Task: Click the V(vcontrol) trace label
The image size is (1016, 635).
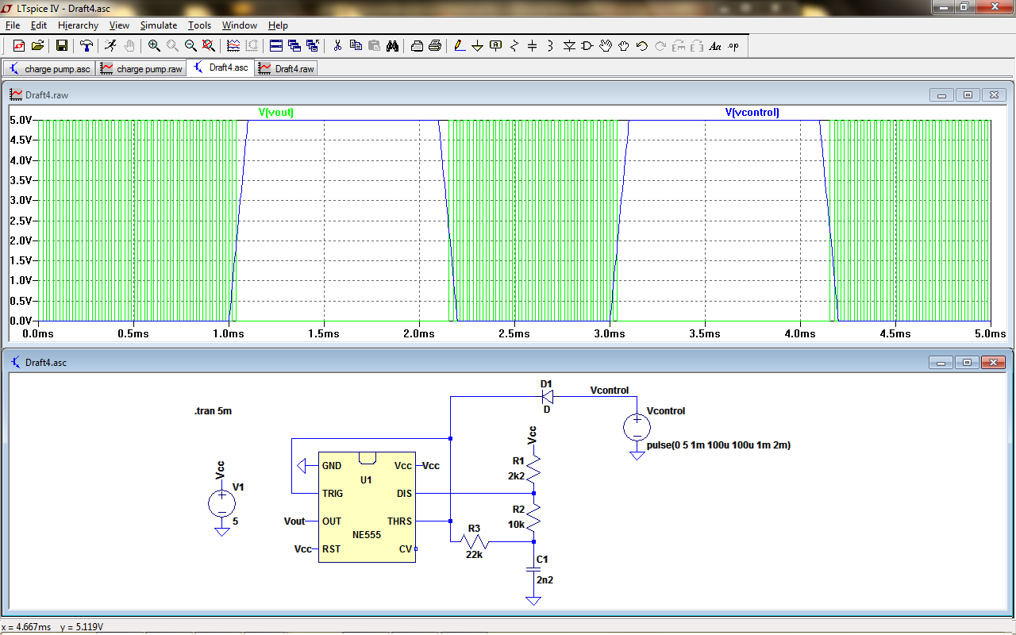Action: [752, 113]
